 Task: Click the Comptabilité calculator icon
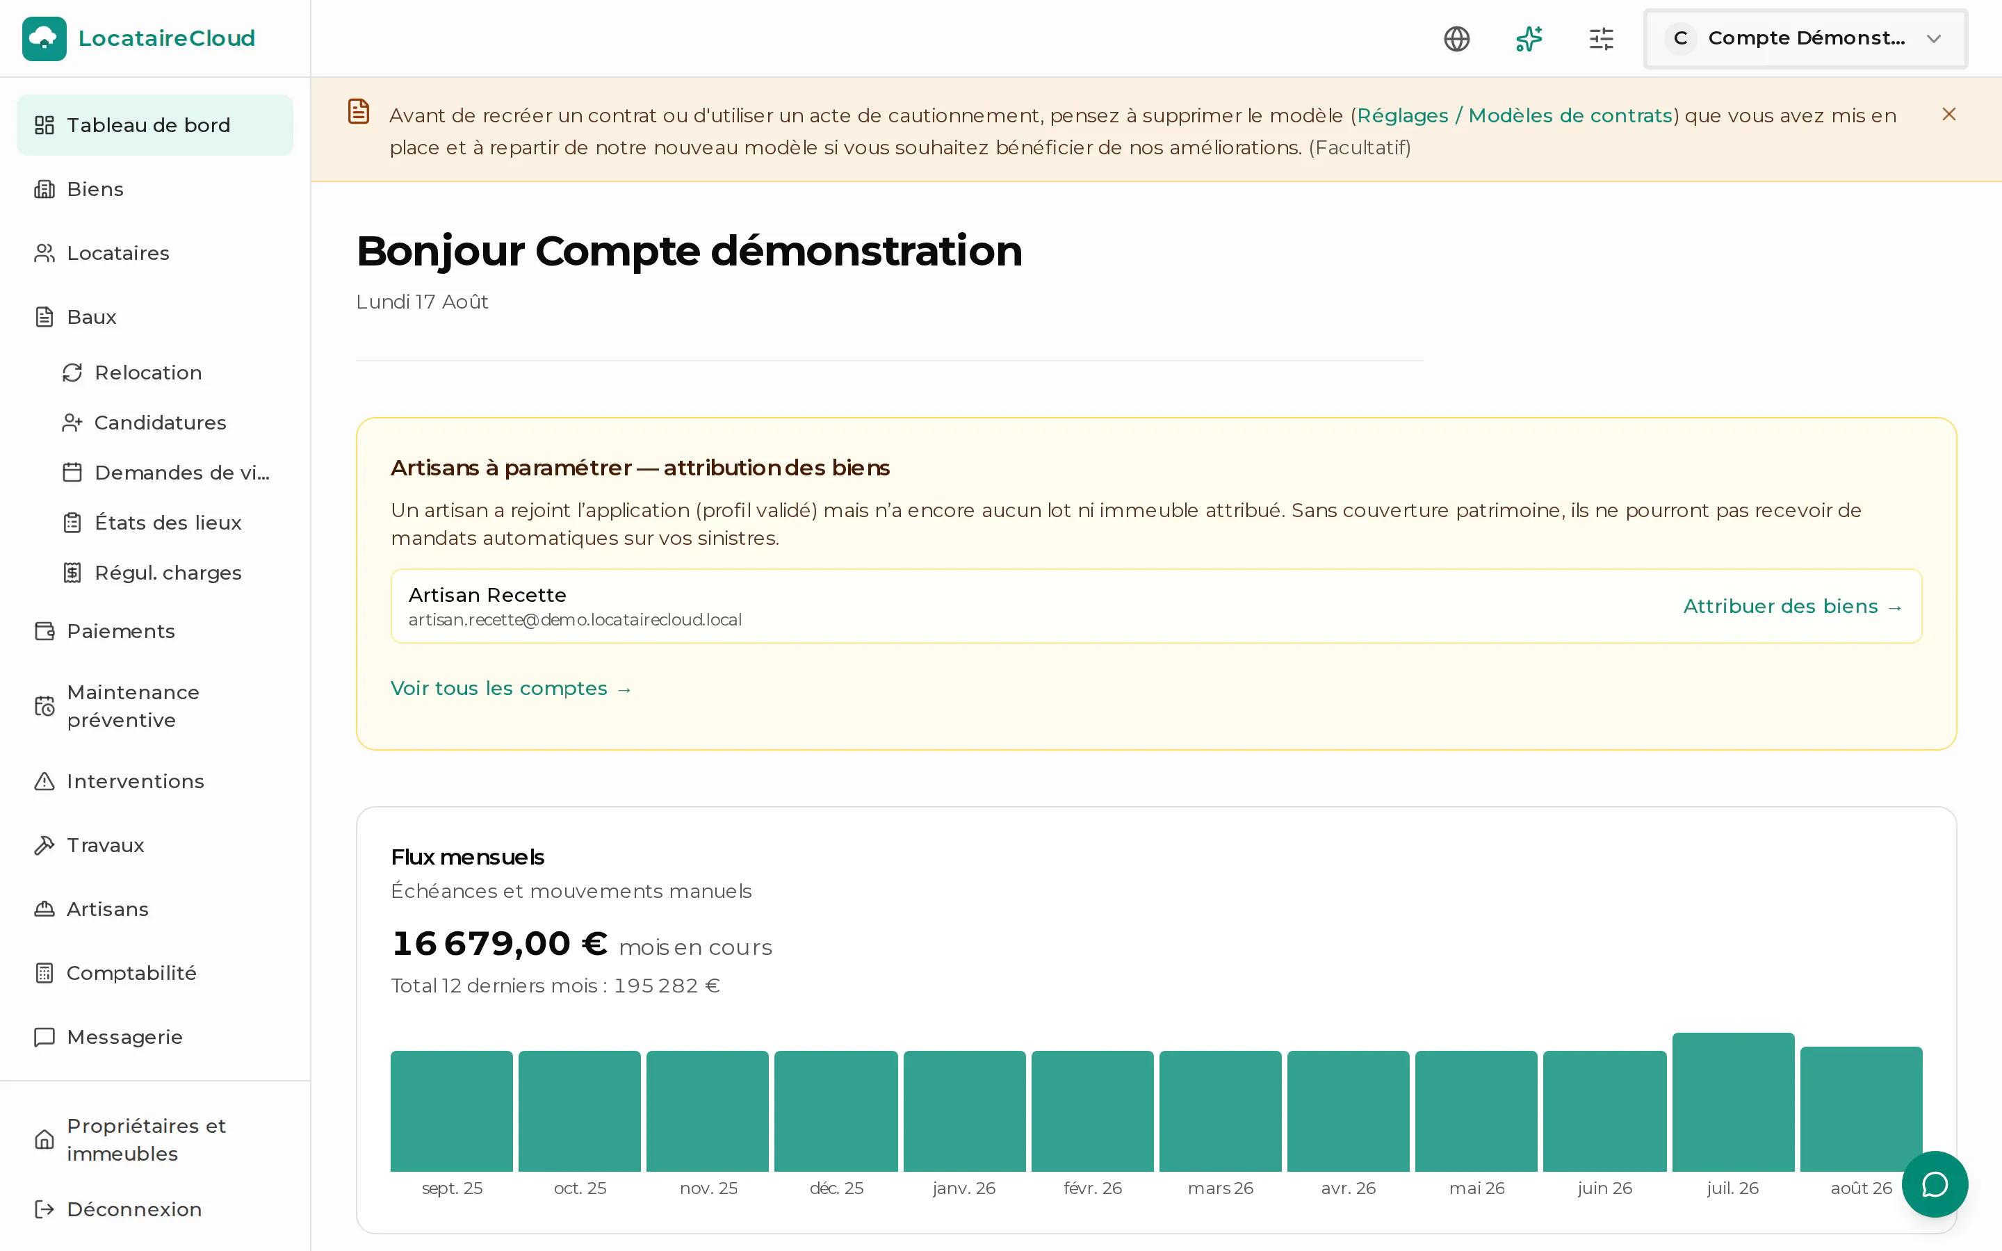44,973
